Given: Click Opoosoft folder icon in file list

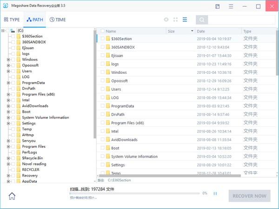Looking at the screenshot, I should (108, 80).
